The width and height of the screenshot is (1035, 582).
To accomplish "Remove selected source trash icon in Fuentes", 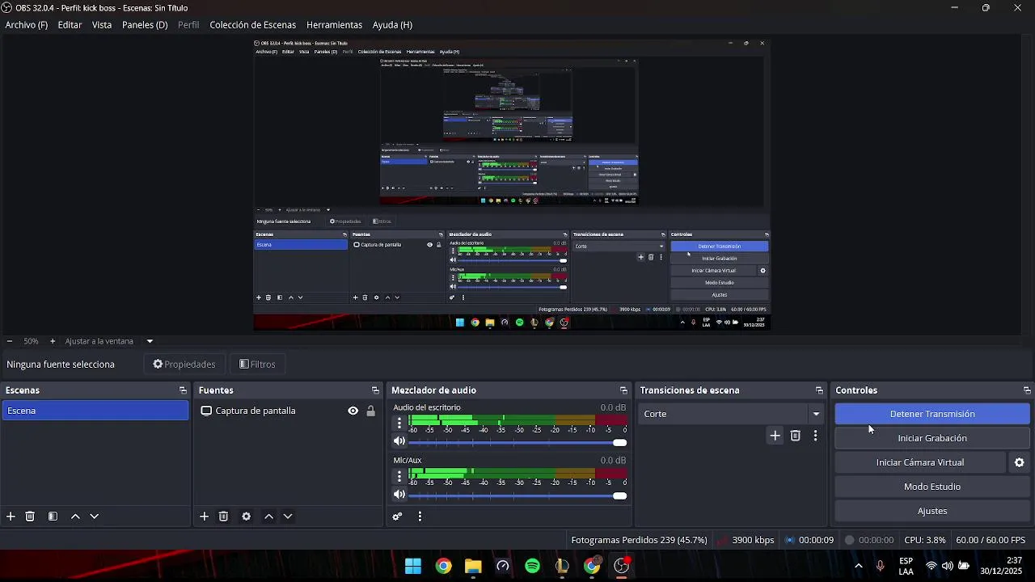I will (x=224, y=517).
